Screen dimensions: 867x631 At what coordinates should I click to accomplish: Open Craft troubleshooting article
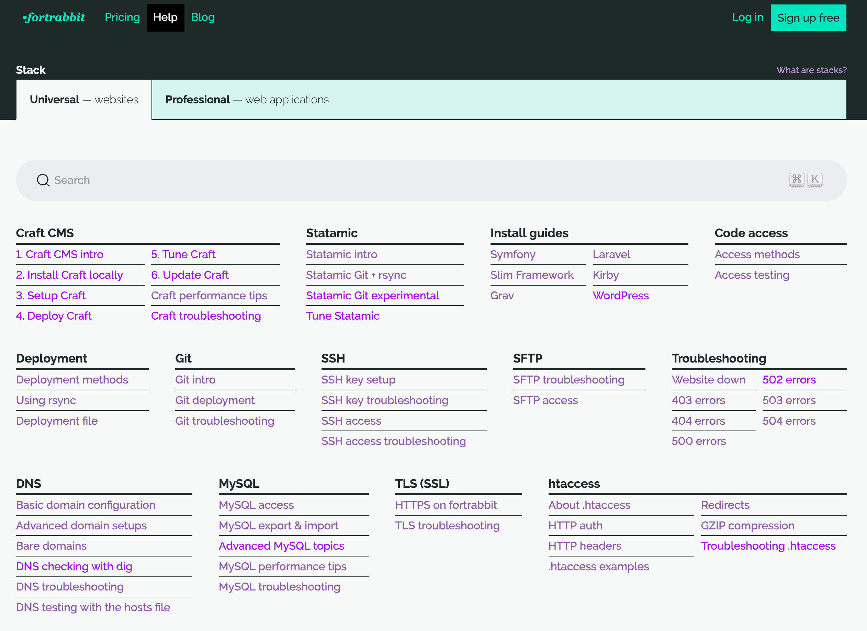206,316
